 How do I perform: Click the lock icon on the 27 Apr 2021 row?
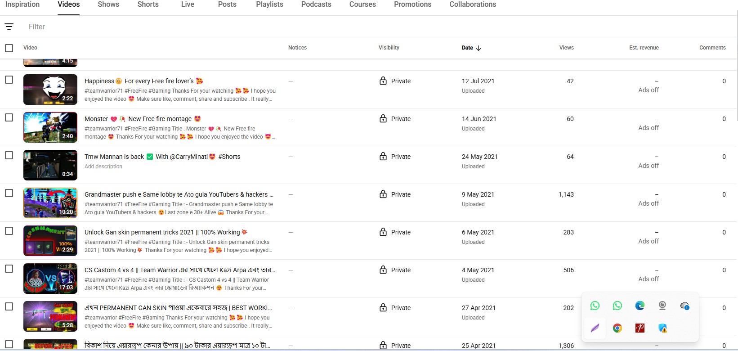coord(383,308)
